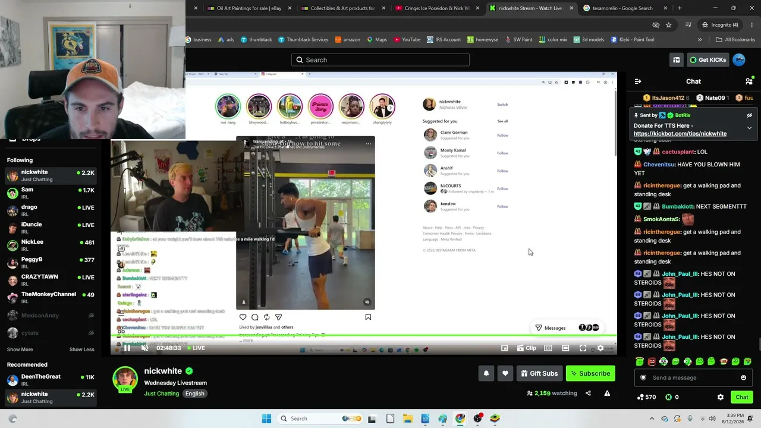Viewport: 761px width, 428px height.
Task: Open the emoji picker in chat input
Action: coord(743,377)
